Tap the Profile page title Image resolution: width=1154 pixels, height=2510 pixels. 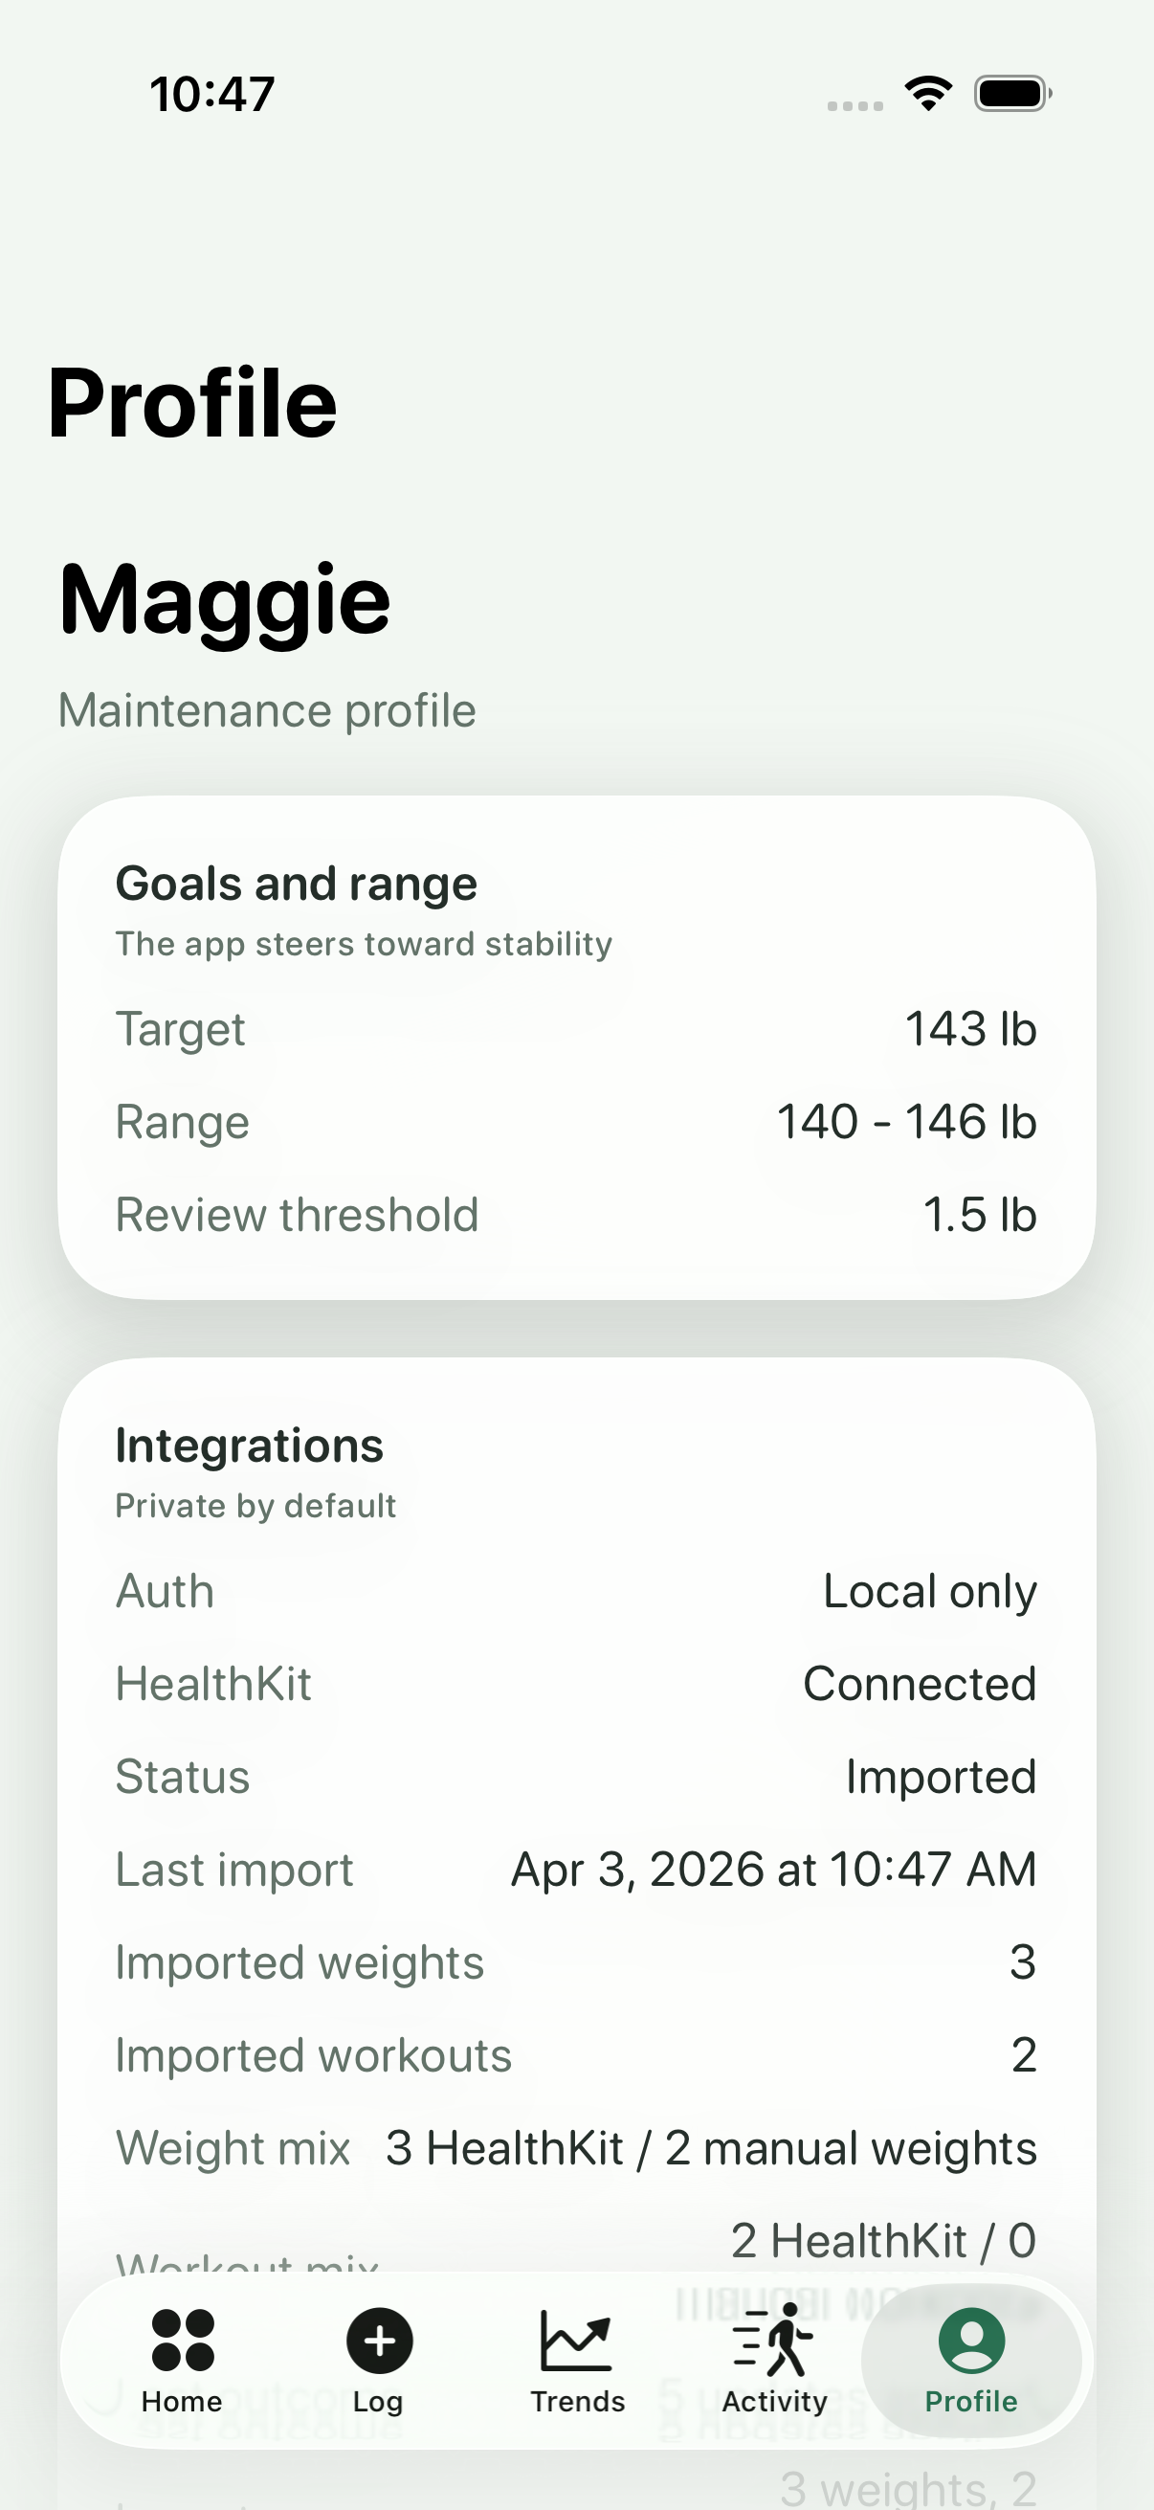tap(191, 402)
